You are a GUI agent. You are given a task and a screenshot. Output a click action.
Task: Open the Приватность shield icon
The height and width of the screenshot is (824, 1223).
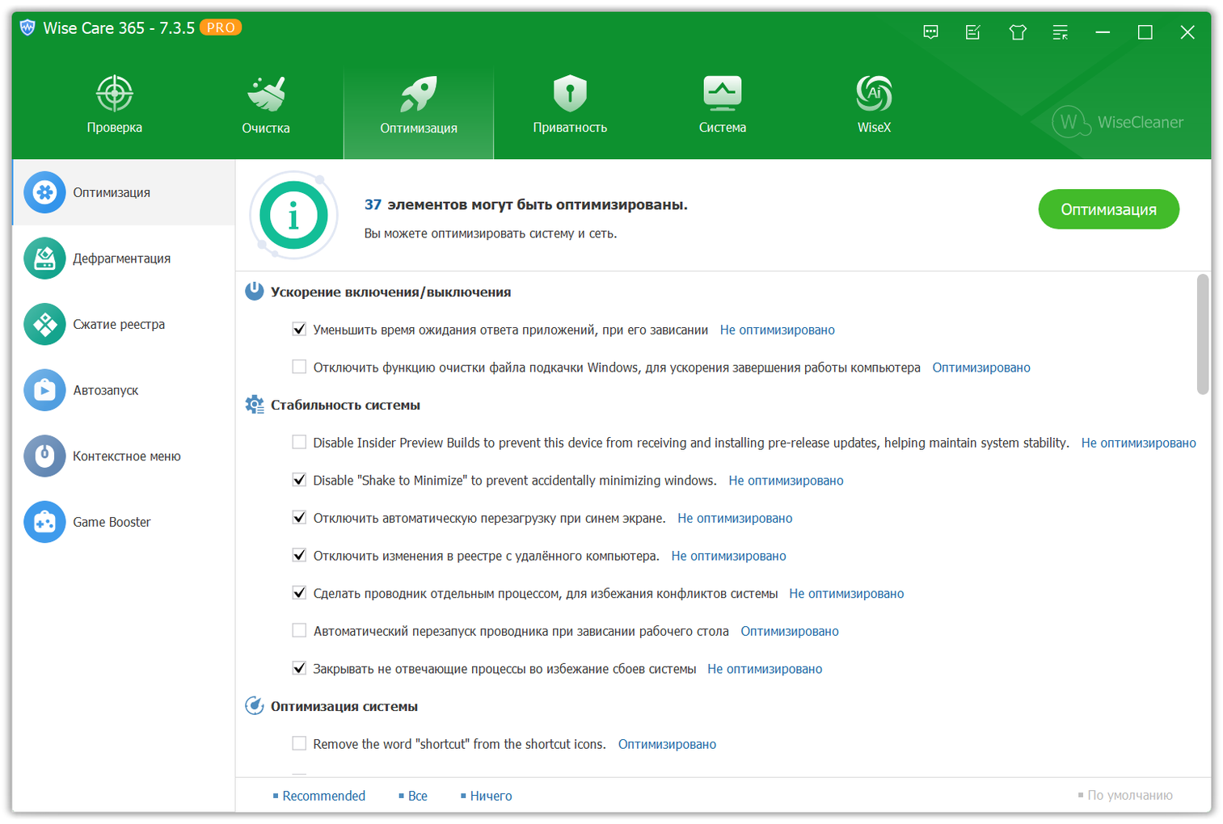click(569, 95)
